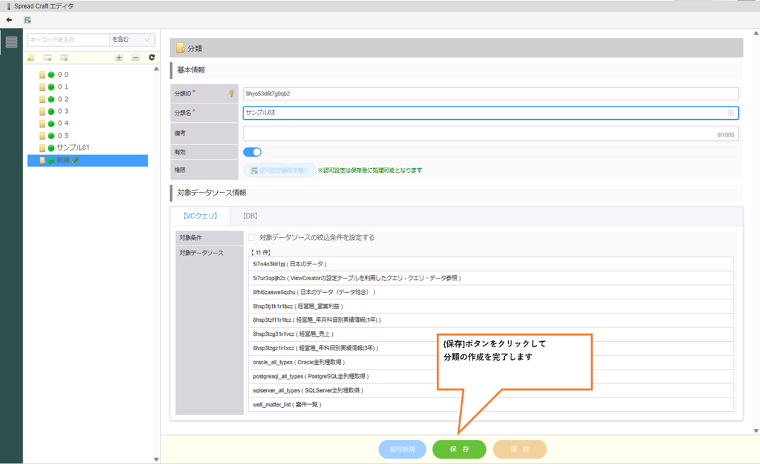This screenshot has width=760, height=464.
Task: Clear the 分類名 field with X icon
Action: coord(730,113)
